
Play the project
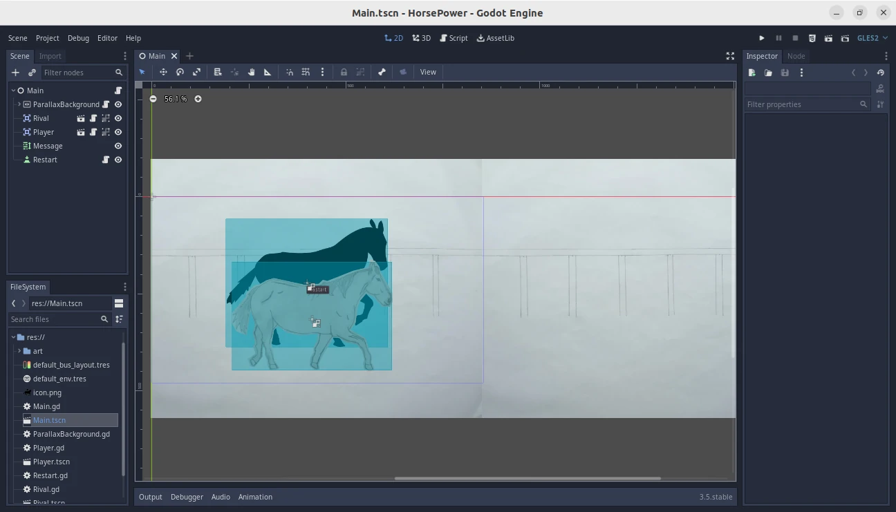point(762,38)
